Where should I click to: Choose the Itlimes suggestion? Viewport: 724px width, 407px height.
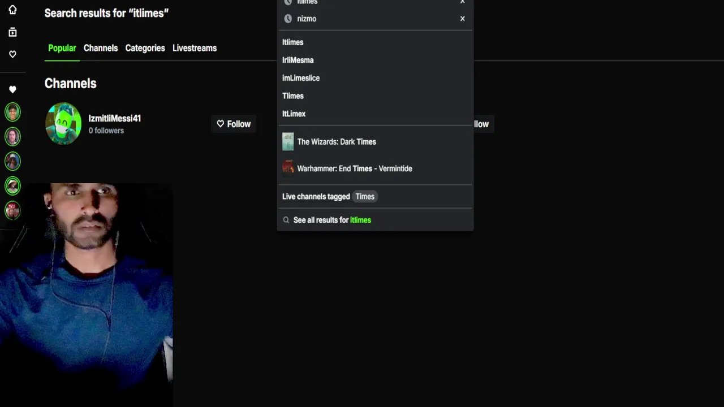point(293,42)
